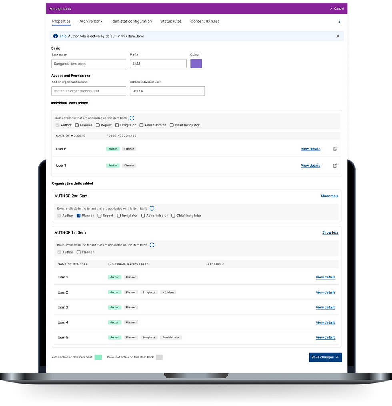Expand User 2's '+ 2 More' roles
This screenshot has width=392, height=406.
(x=168, y=292)
